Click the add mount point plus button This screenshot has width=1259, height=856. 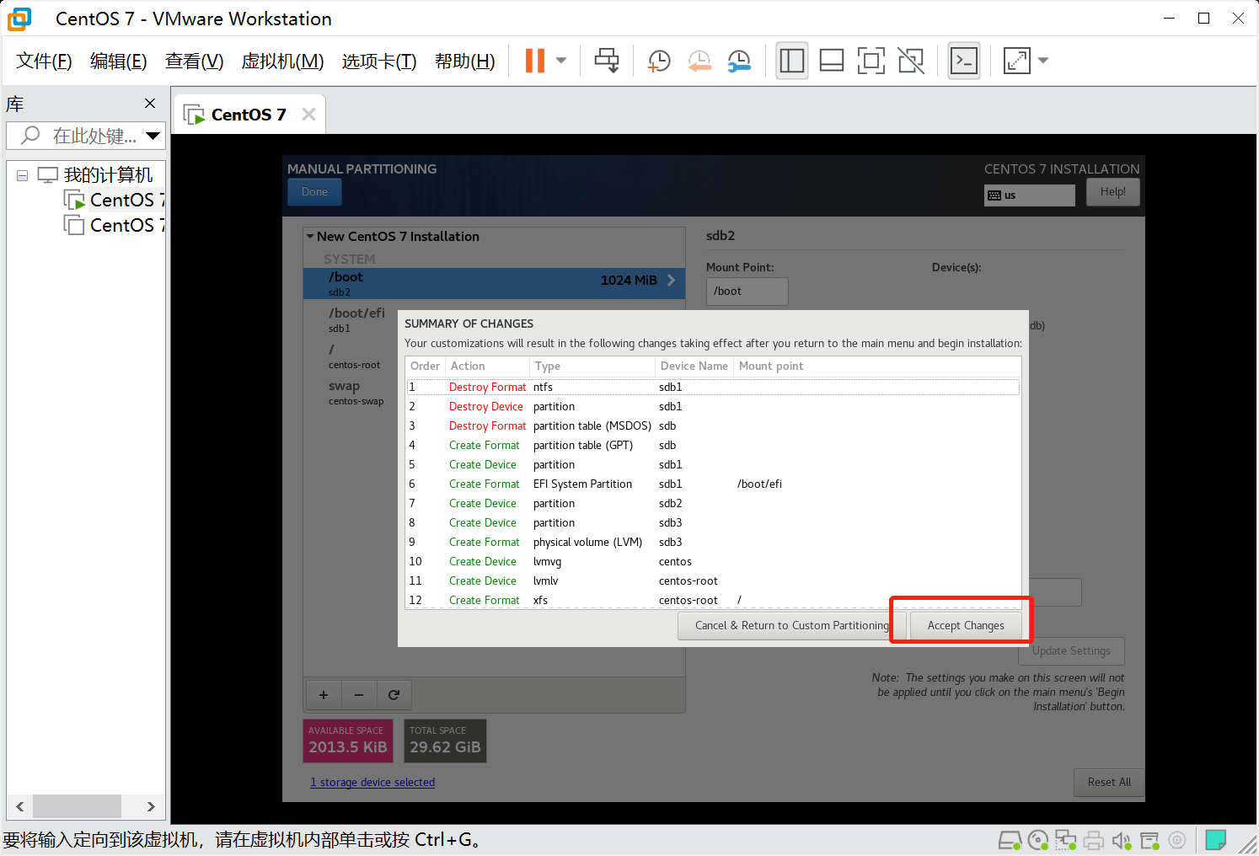(x=324, y=695)
